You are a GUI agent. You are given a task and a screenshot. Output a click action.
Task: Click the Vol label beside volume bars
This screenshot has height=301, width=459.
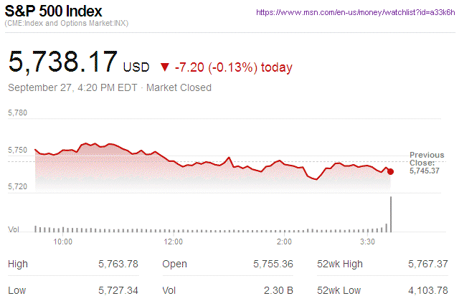click(x=13, y=229)
